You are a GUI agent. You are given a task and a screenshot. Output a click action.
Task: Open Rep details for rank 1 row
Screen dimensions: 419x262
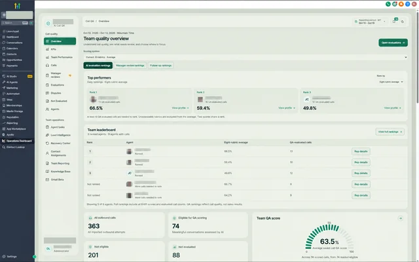[361, 151]
